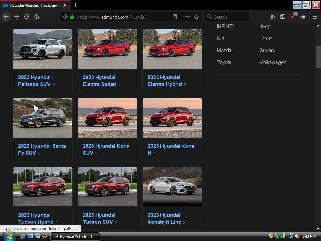This screenshot has width=321, height=241.
Task: Select the Hyundai Vehicles, Trucks tab
Action: [35, 5]
